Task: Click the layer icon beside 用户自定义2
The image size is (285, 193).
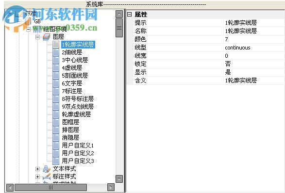Action: (56, 153)
